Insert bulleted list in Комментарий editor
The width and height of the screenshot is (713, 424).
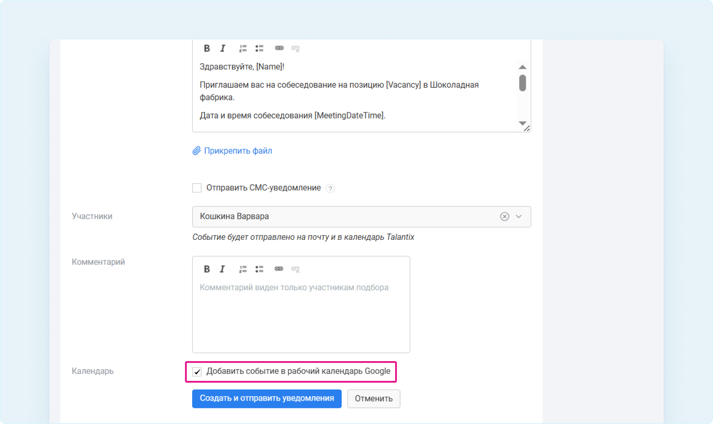point(260,269)
